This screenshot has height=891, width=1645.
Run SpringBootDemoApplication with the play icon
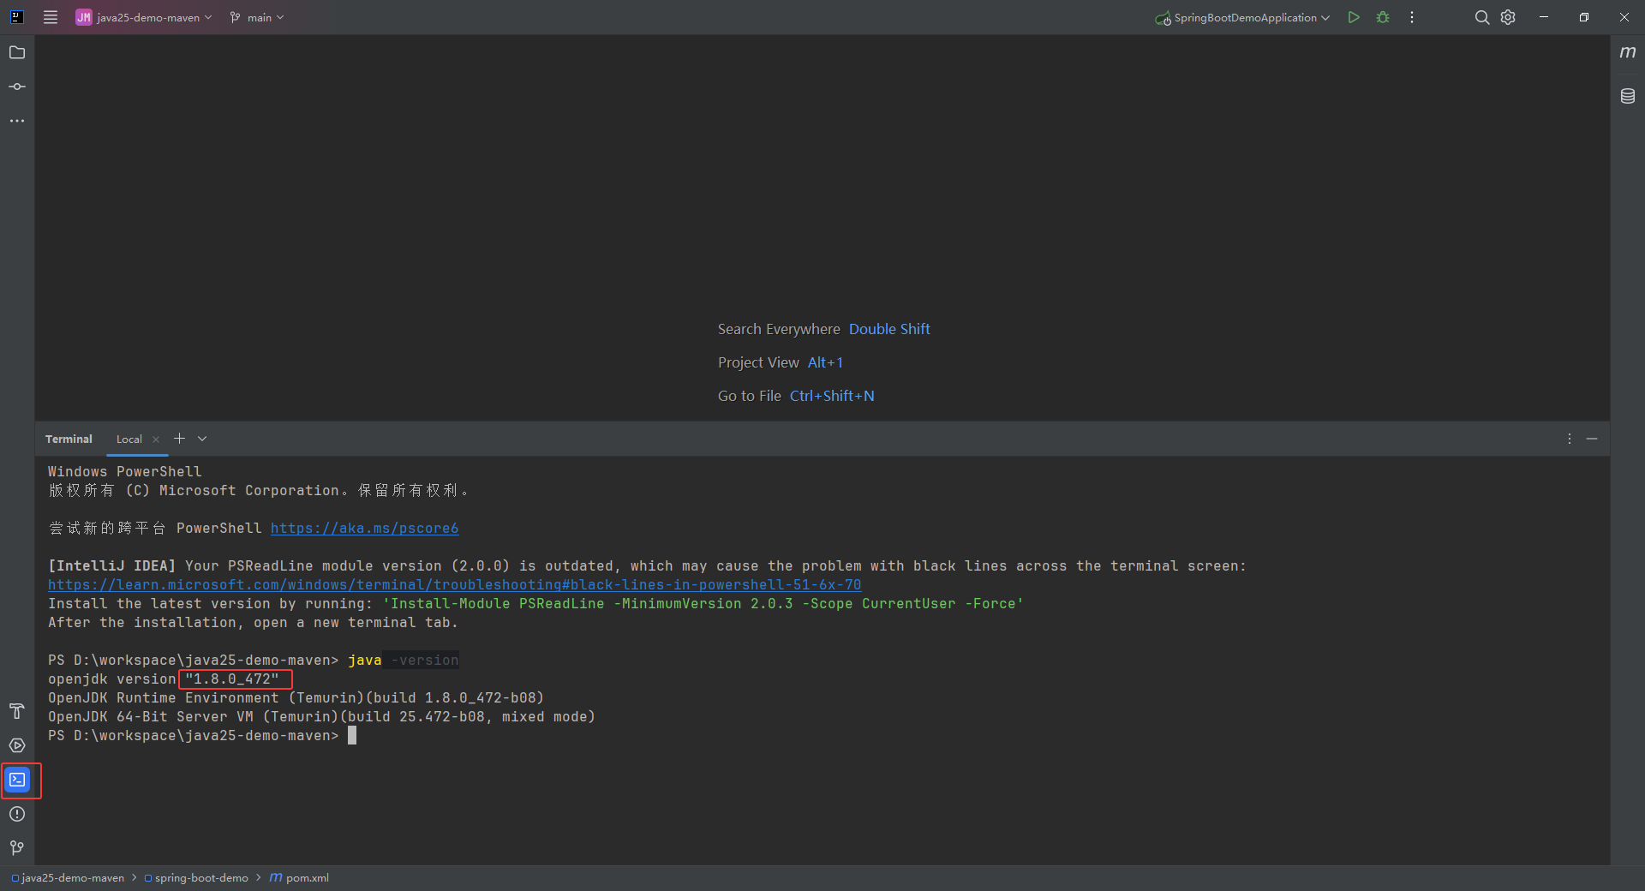point(1354,17)
